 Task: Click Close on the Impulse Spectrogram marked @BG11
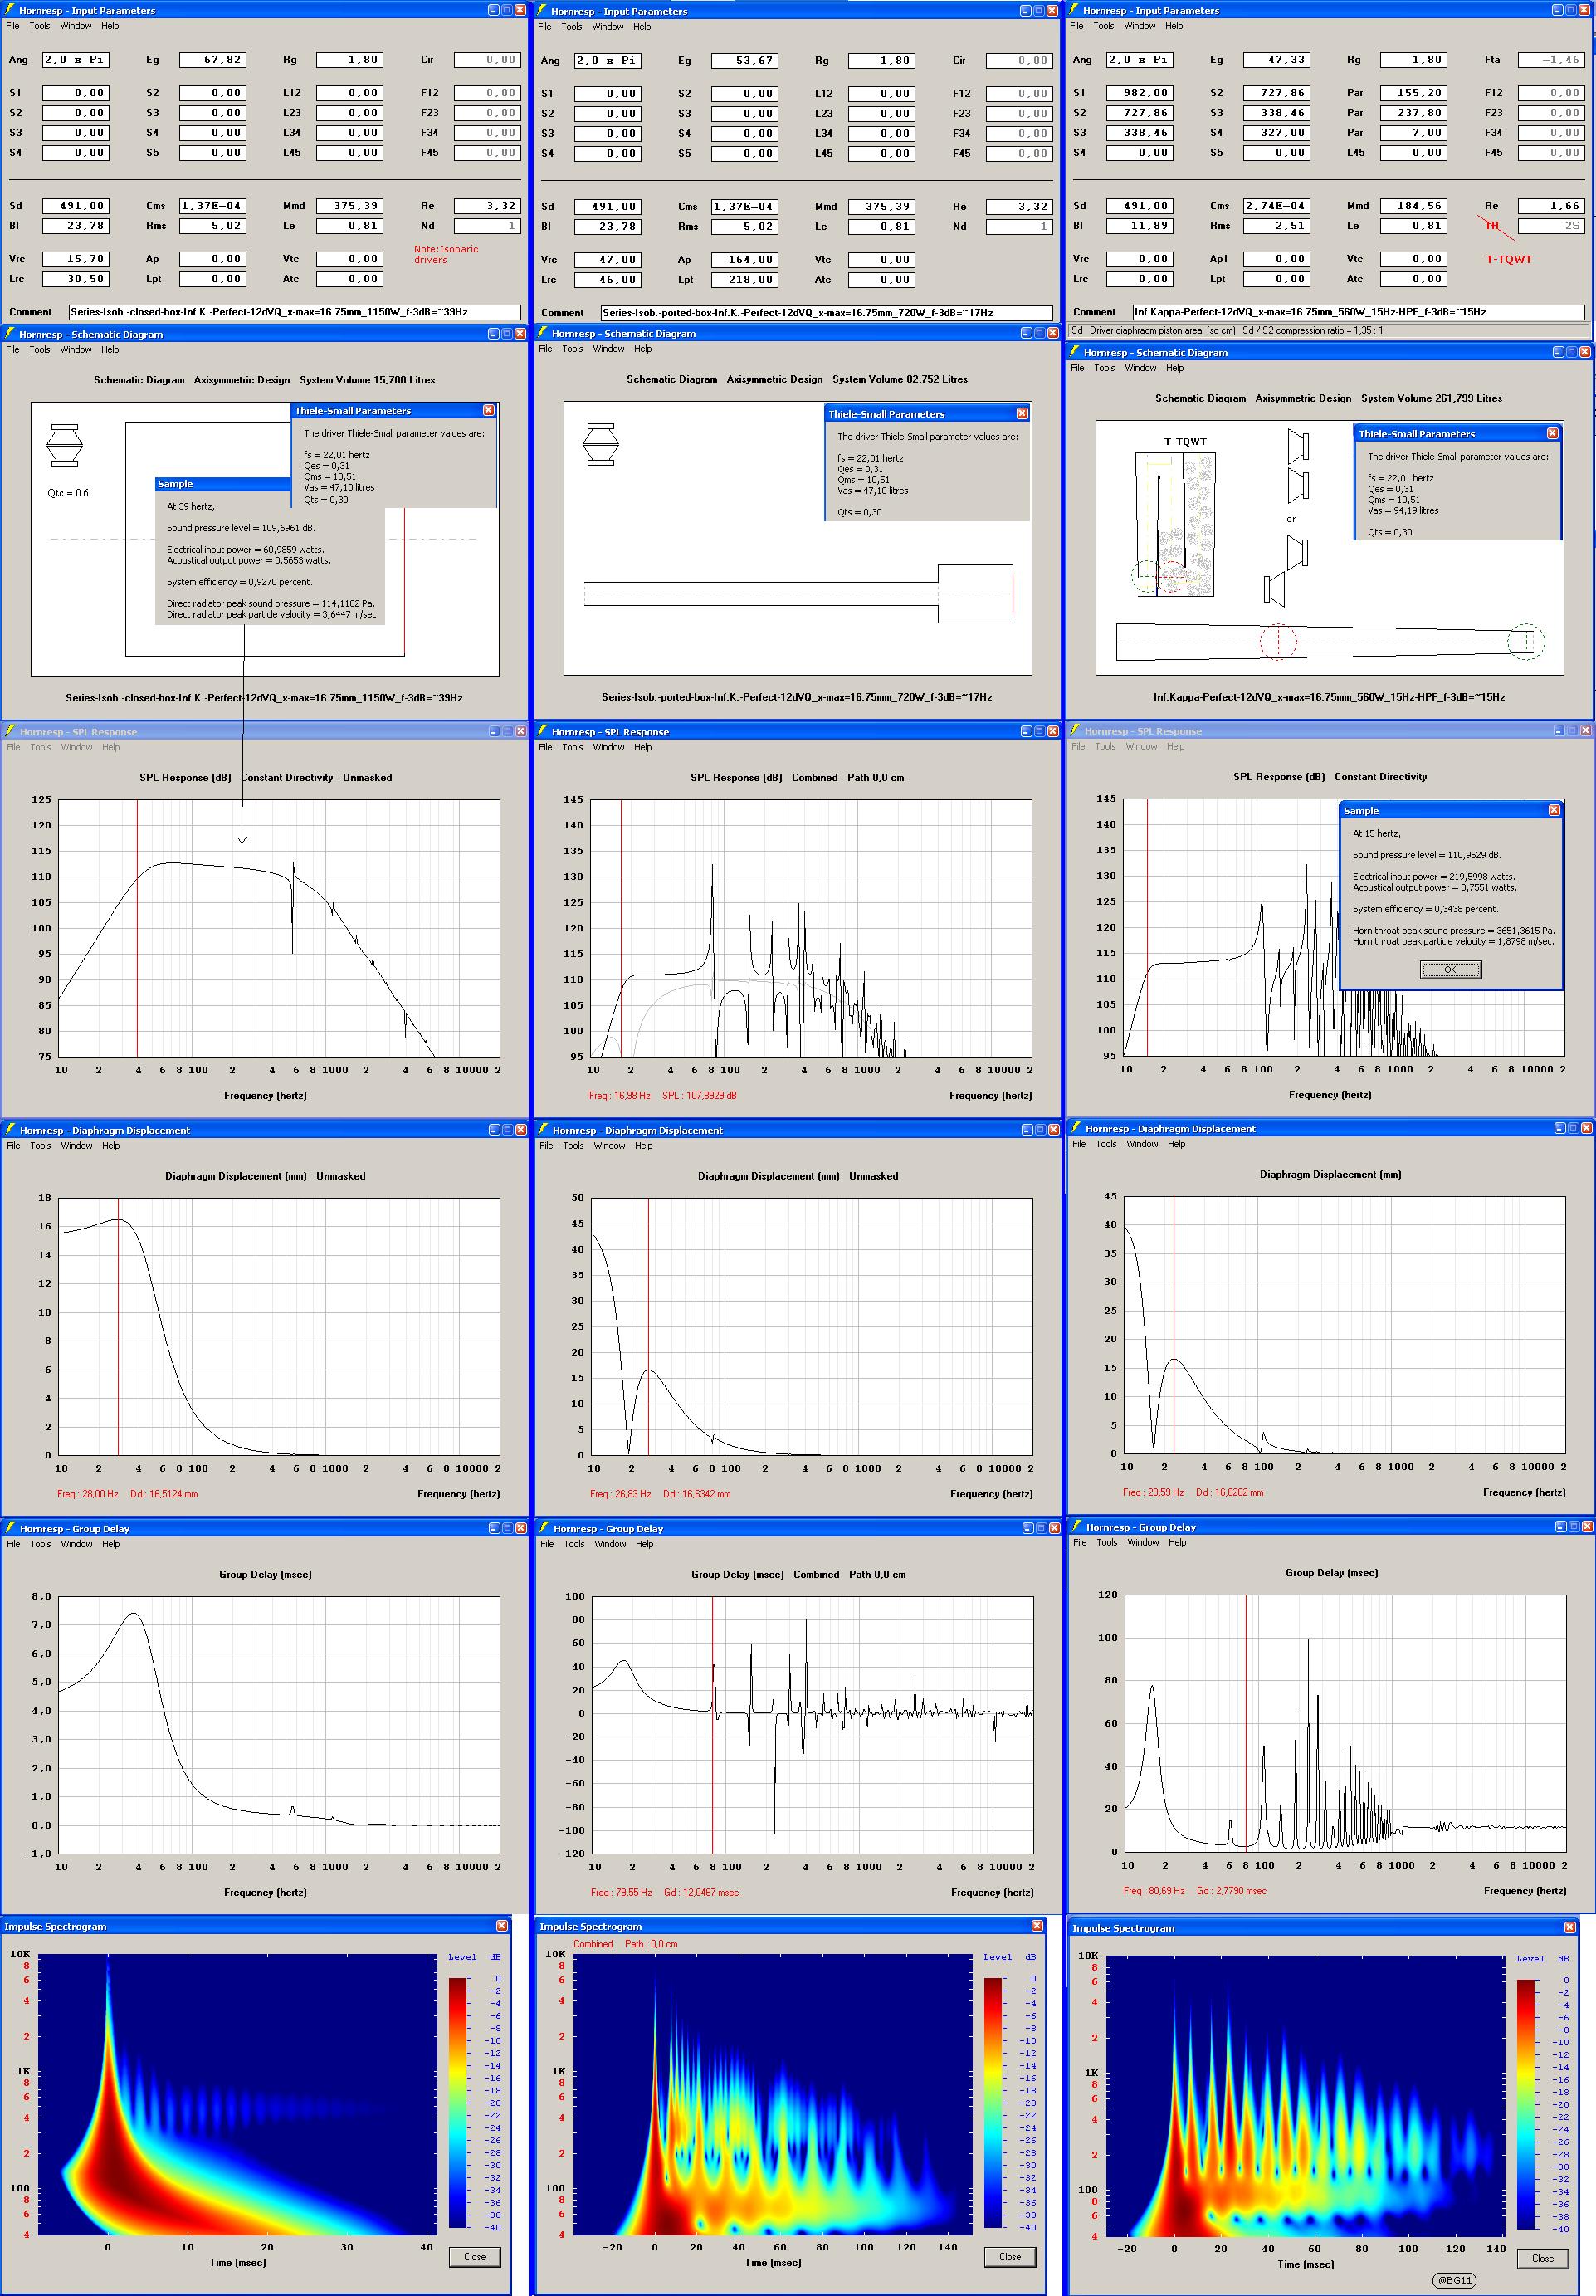pyautogui.click(x=1543, y=2258)
